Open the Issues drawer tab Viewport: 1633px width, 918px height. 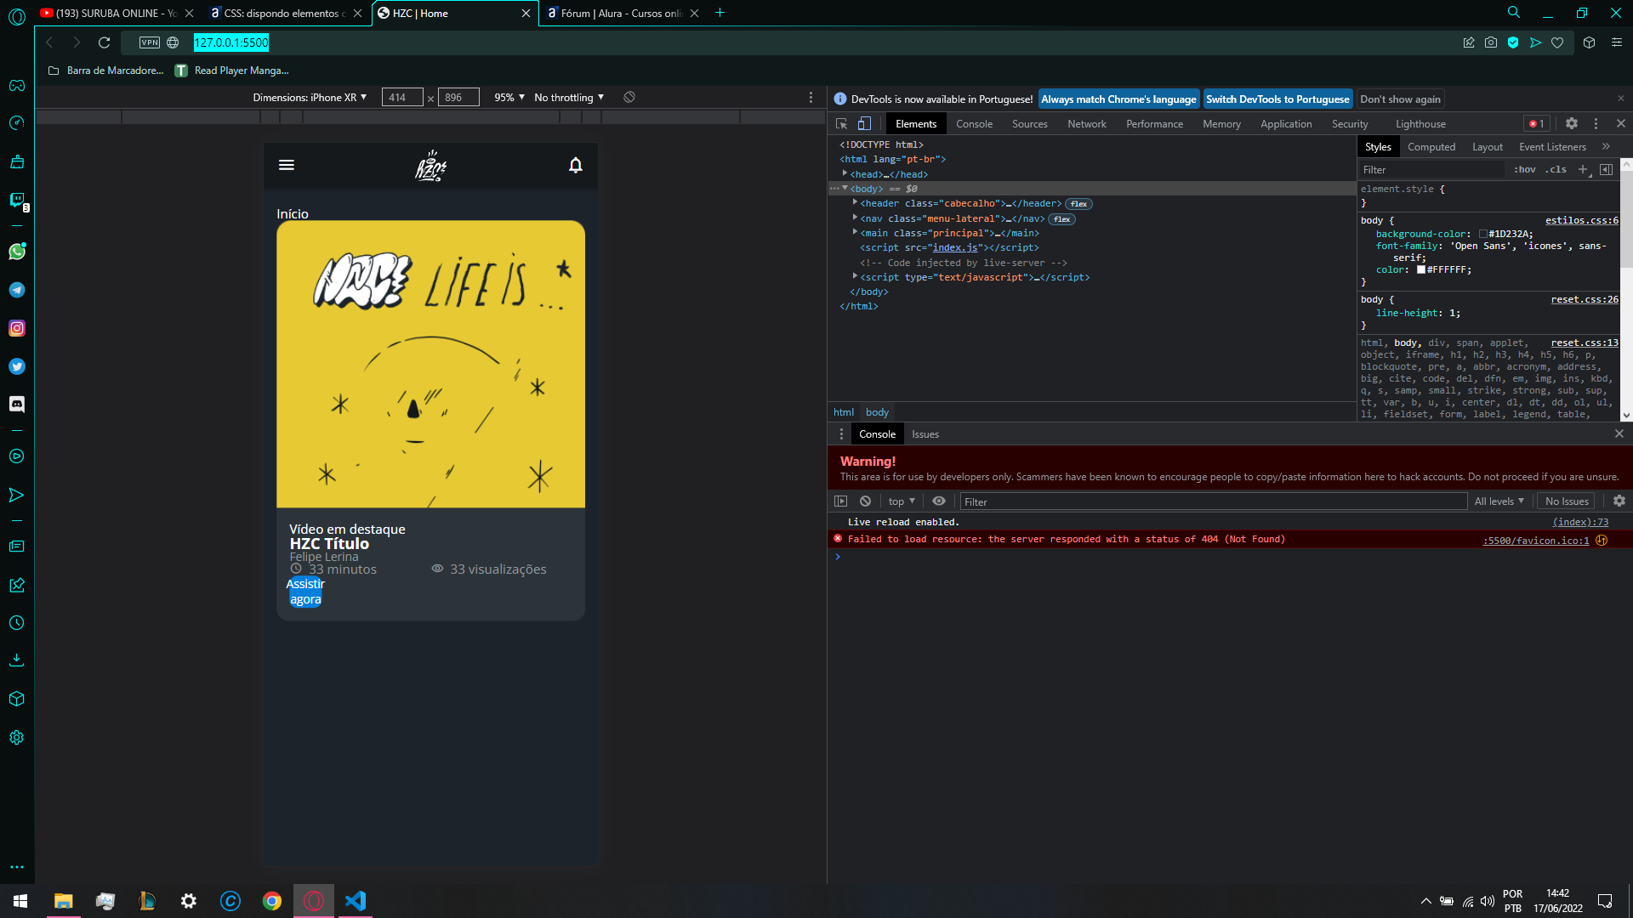point(925,434)
